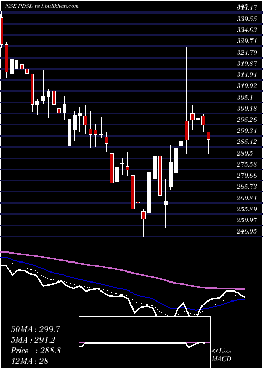Click the <<Live MACD label
Screen dimensions: 263x369
pyautogui.click(x=221, y=355)
